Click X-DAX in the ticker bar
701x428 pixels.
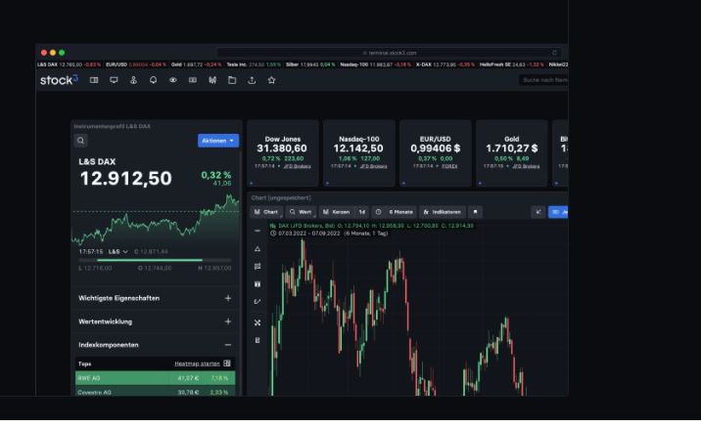pyautogui.click(x=445, y=64)
